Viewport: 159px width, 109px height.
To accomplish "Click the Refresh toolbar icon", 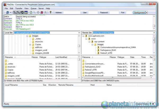I will 31,12.
